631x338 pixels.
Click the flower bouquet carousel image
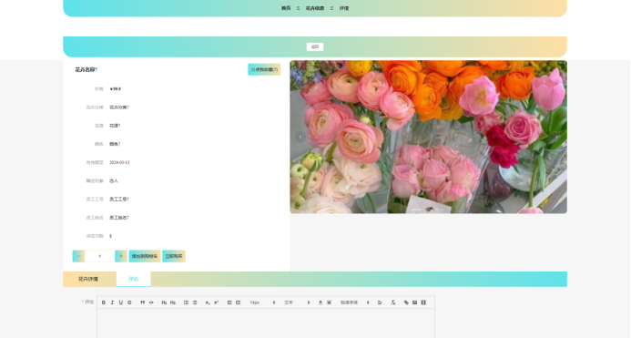tap(428, 137)
